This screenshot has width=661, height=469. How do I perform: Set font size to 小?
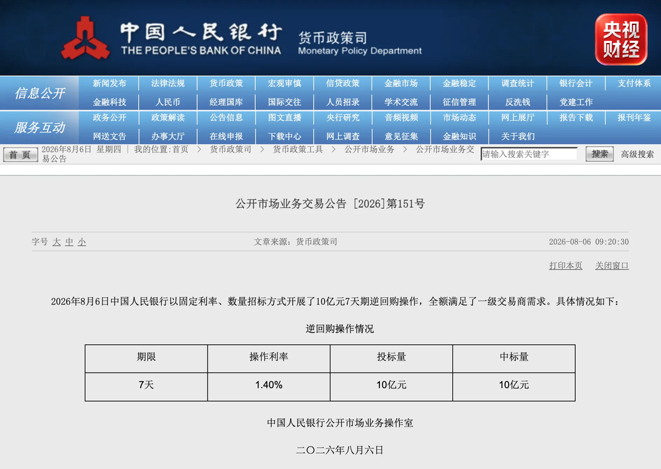click(x=82, y=242)
